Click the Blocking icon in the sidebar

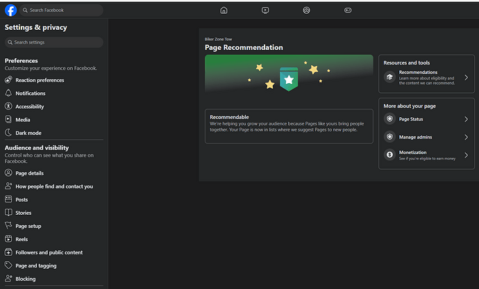[8, 279]
